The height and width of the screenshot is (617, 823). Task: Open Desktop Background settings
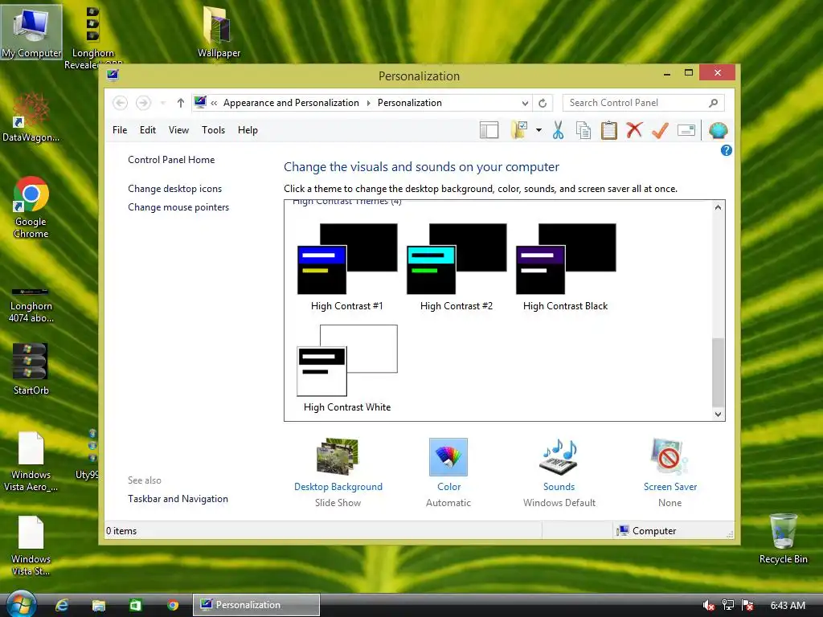click(338, 472)
